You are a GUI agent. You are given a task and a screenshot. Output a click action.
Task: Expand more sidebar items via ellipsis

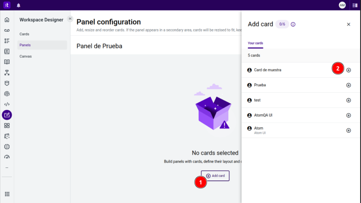[7, 168]
